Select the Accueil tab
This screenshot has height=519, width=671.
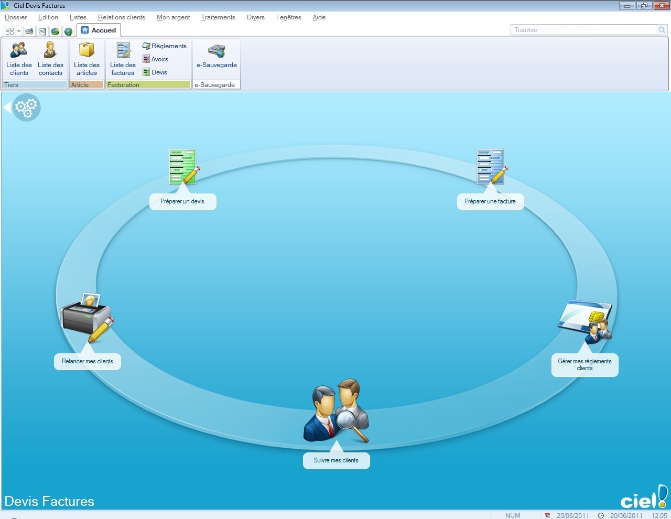[x=99, y=30]
